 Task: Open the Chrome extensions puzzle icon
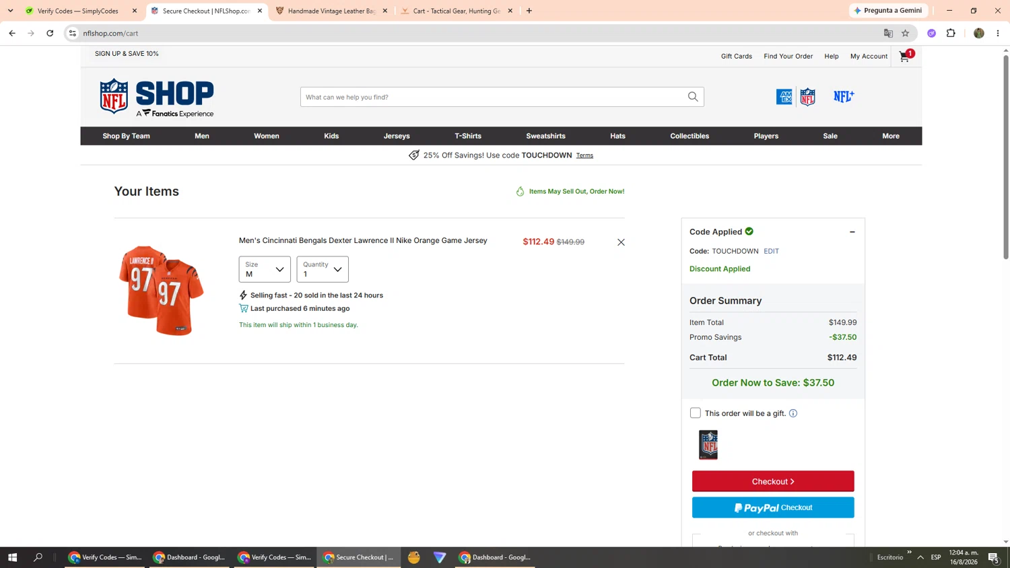951,33
